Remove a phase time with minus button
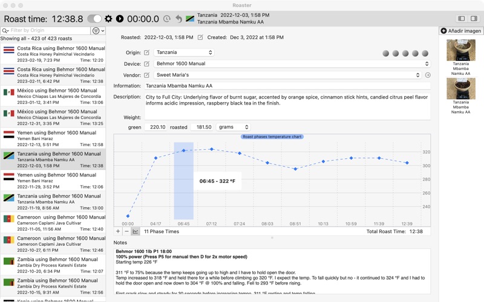This screenshot has width=484, height=302. click(126, 231)
